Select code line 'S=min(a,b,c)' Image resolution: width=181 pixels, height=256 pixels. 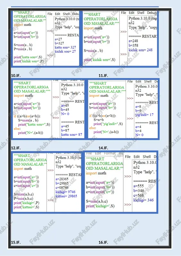pos(97,201)
